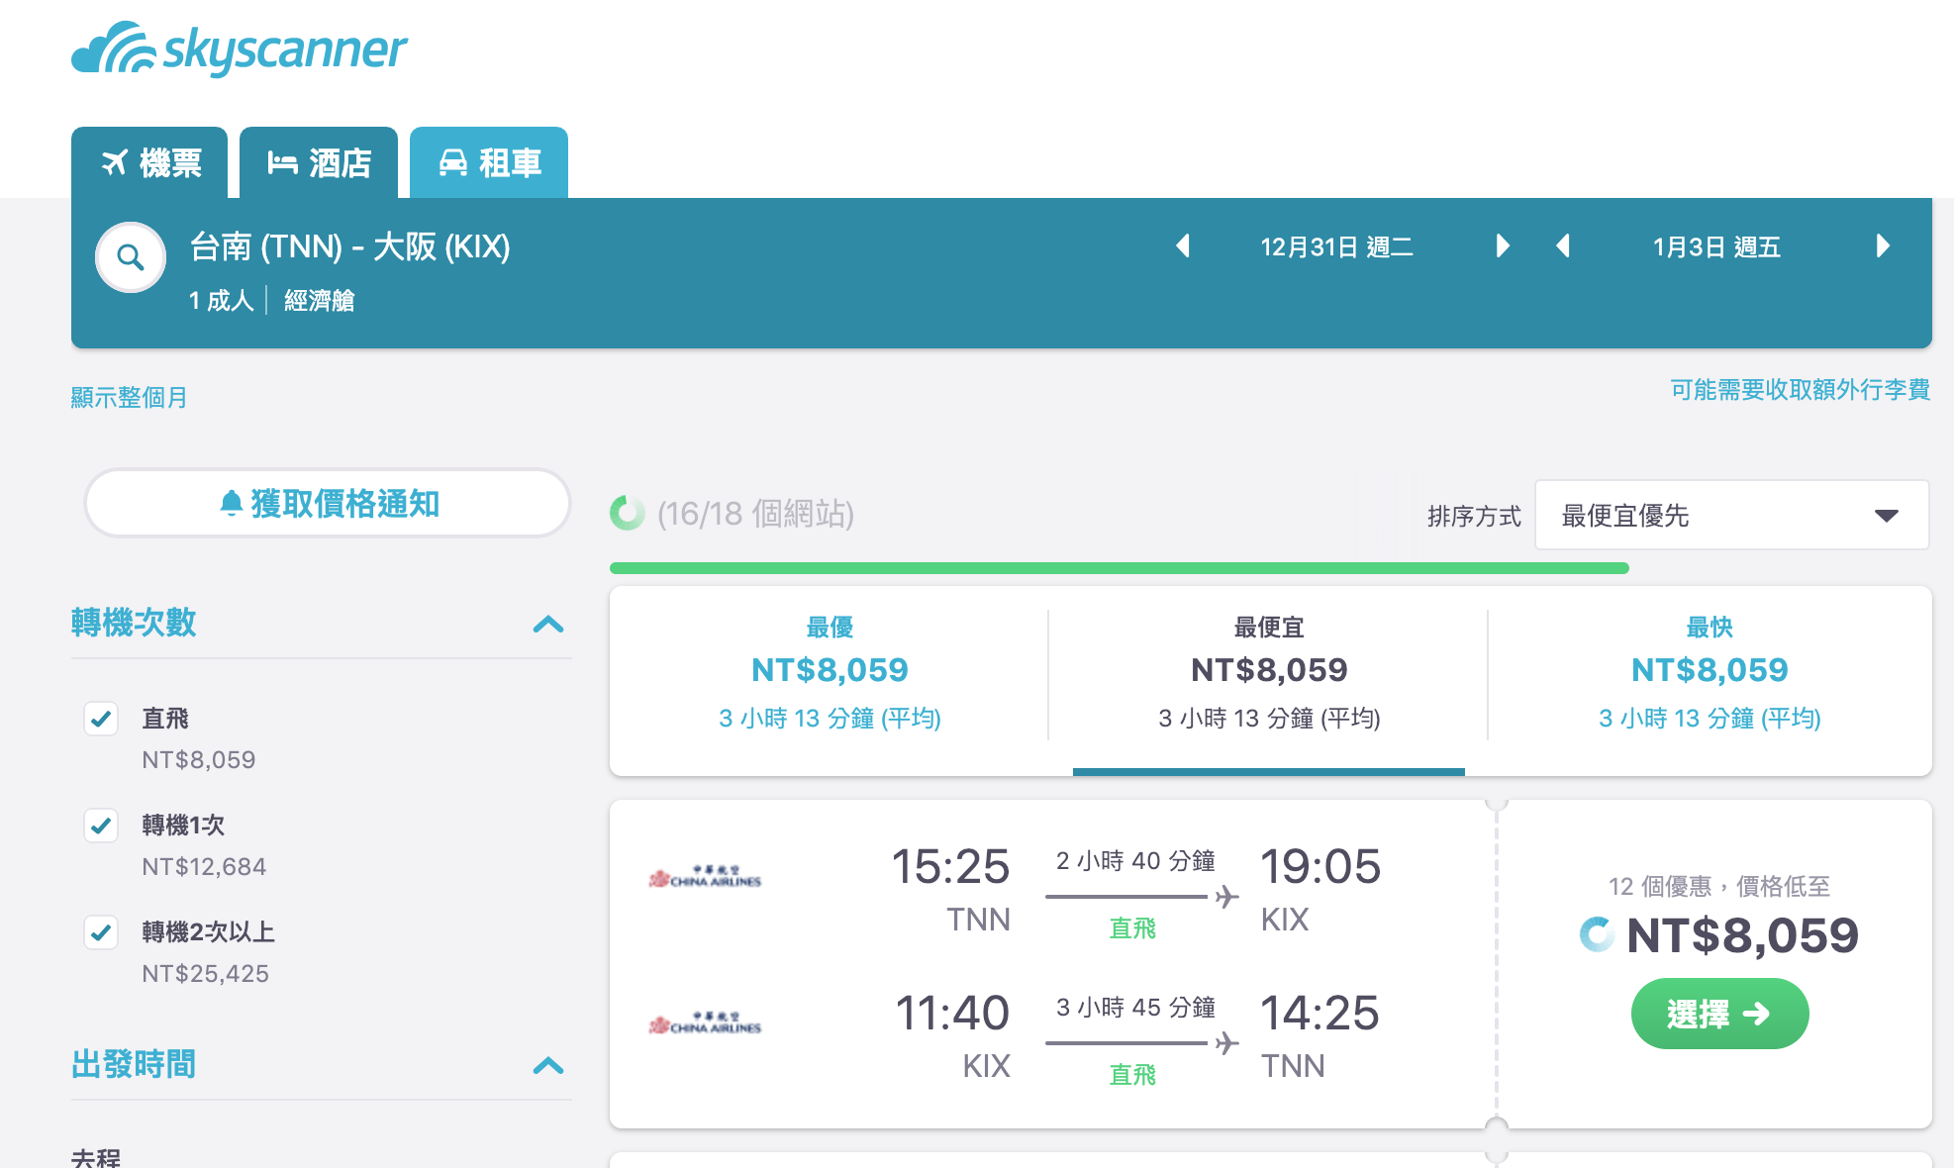Viewport: 1954px width, 1168px height.
Task: Click the return flight plane arrow icon
Action: point(1227,1043)
